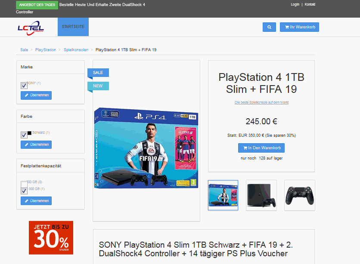The width and height of the screenshot is (360, 264).
Task: Navigate to Spielkonsolen breadcrumb
Action: coord(76,50)
